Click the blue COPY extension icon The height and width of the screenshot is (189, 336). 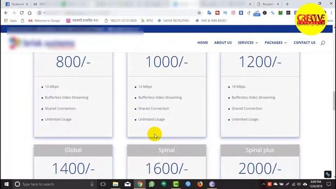[257, 14]
